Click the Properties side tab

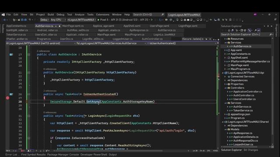pyautogui.click(x=276, y=30)
